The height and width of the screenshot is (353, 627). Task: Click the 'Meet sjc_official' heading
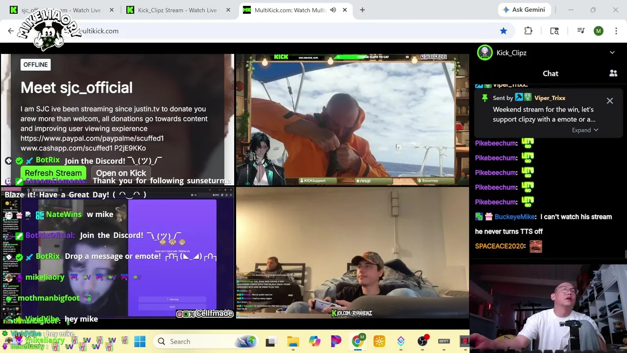pyautogui.click(x=76, y=88)
